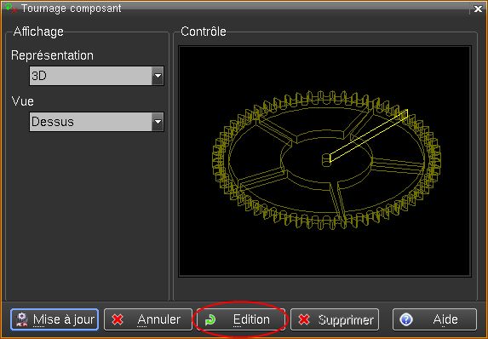The height and width of the screenshot is (339, 488).
Task: Click the Tournage composant title bar
Action: click(x=237, y=9)
